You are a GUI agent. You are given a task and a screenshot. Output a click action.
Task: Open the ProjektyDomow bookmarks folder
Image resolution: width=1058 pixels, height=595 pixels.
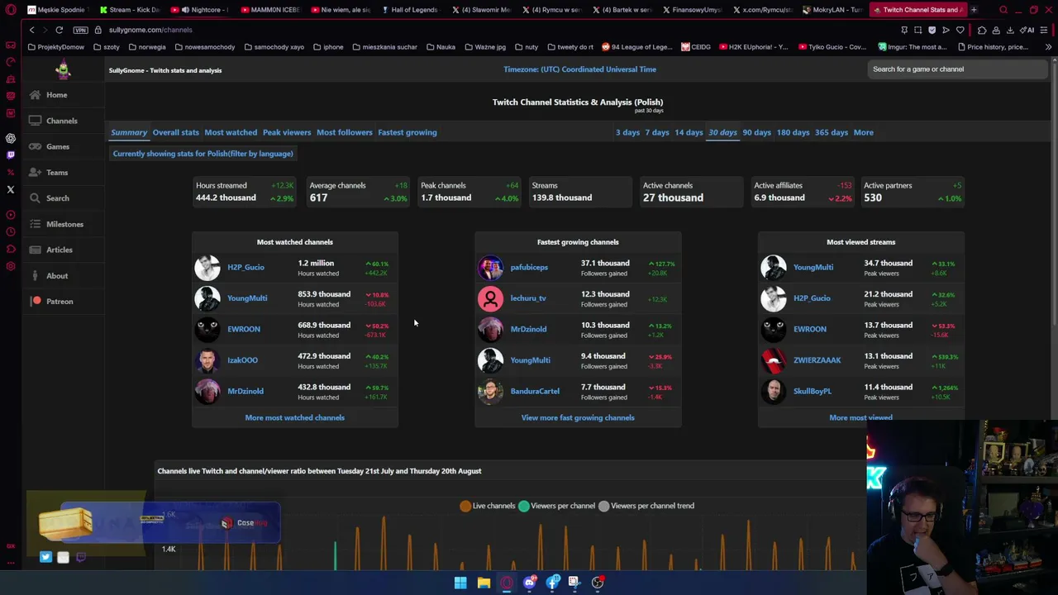click(x=56, y=47)
